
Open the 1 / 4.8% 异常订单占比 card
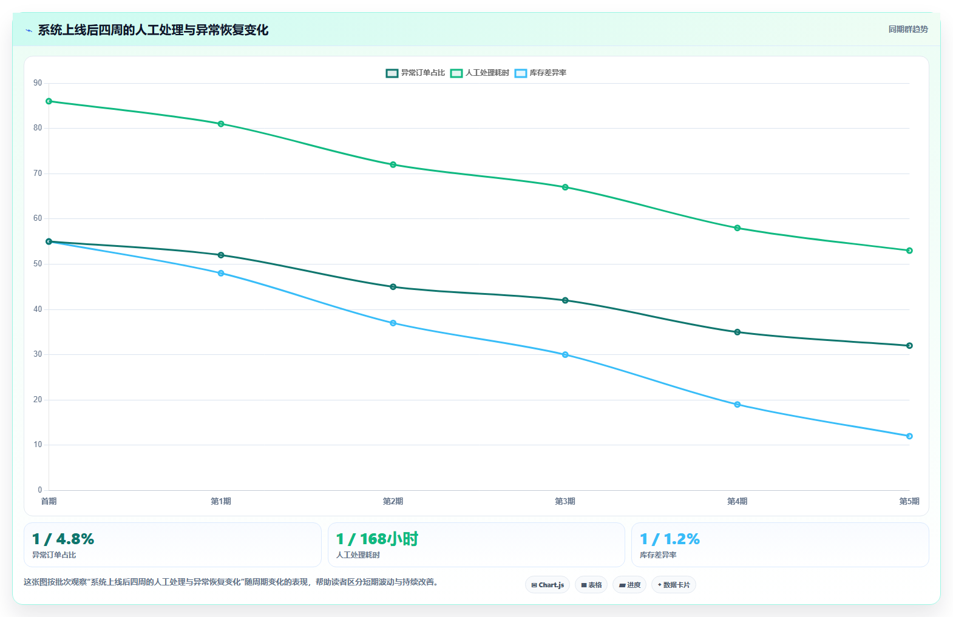point(172,545)
